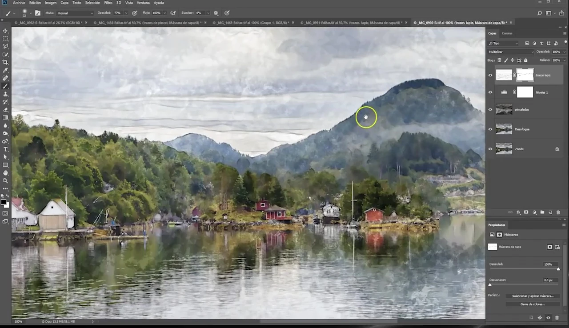
Task: Switch to the Canales tab
Action: tap(507, 33)
